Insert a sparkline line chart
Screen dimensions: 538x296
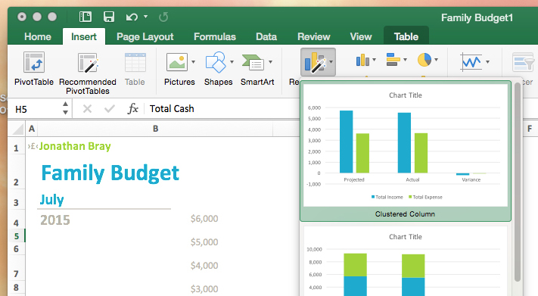(x=471, y=62)
